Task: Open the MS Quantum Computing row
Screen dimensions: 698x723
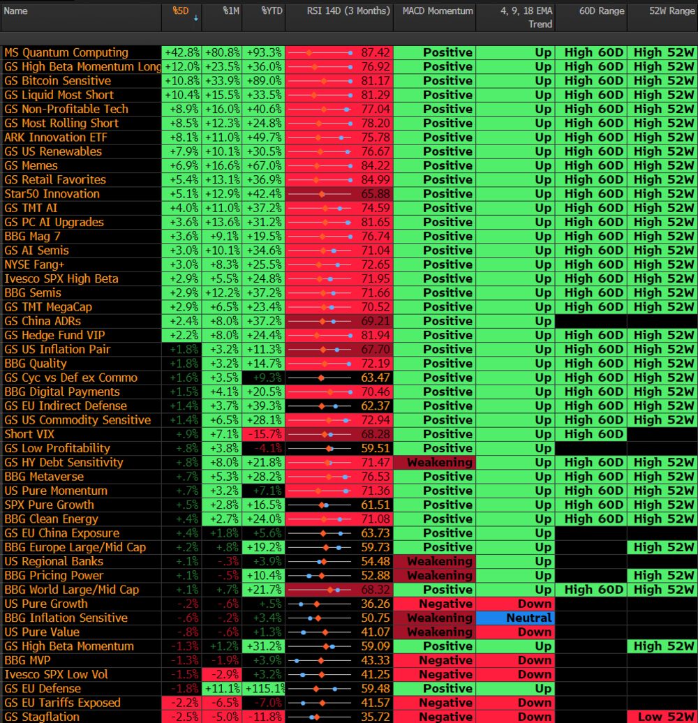Action: [66, 52]
